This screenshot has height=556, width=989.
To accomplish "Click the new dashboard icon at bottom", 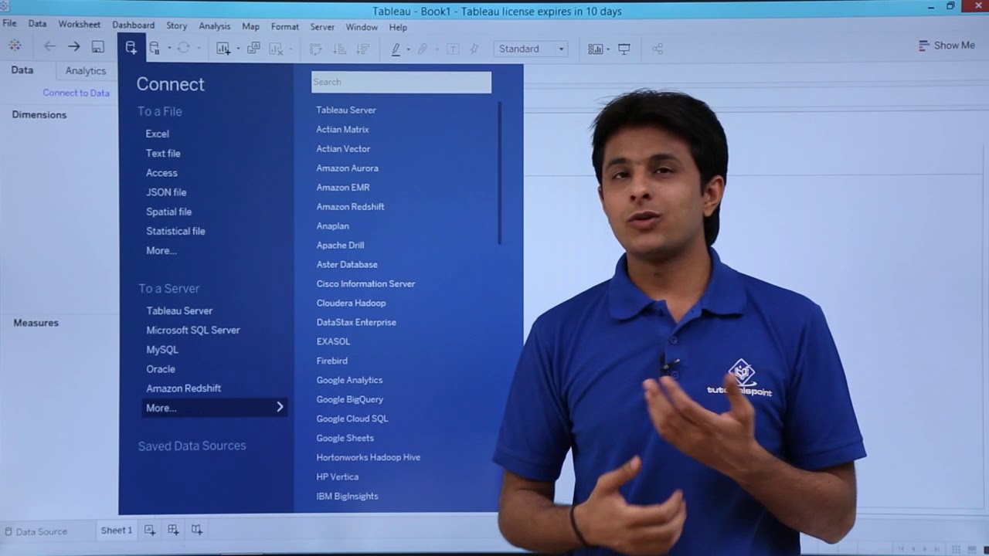I will [x=173, y=530].
